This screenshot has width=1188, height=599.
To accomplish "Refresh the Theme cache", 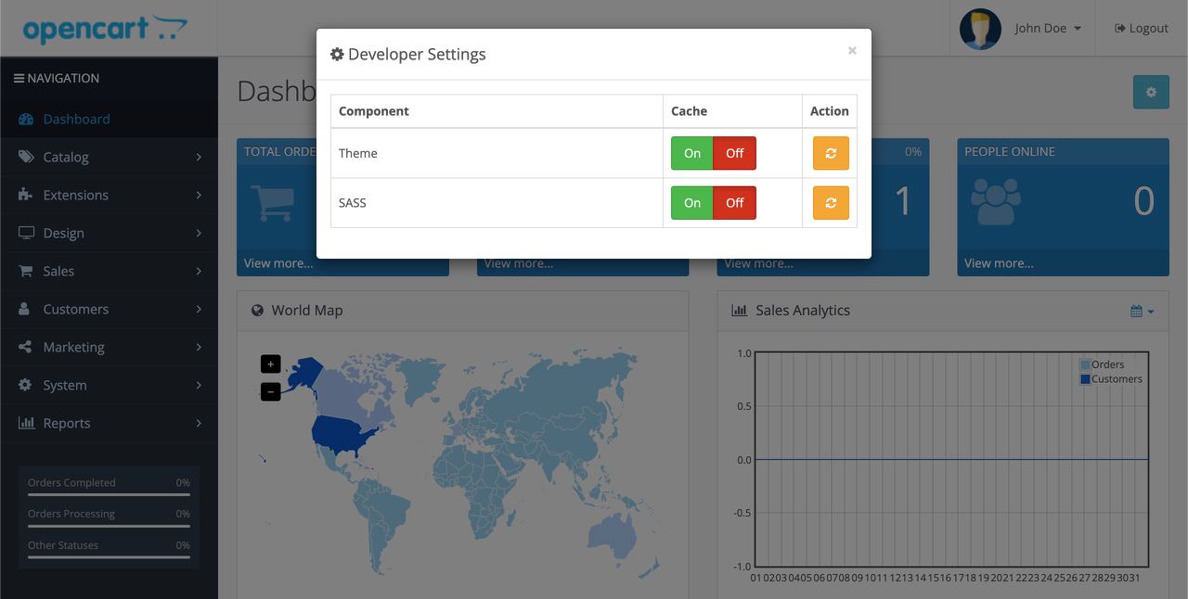I will (830, 152).
